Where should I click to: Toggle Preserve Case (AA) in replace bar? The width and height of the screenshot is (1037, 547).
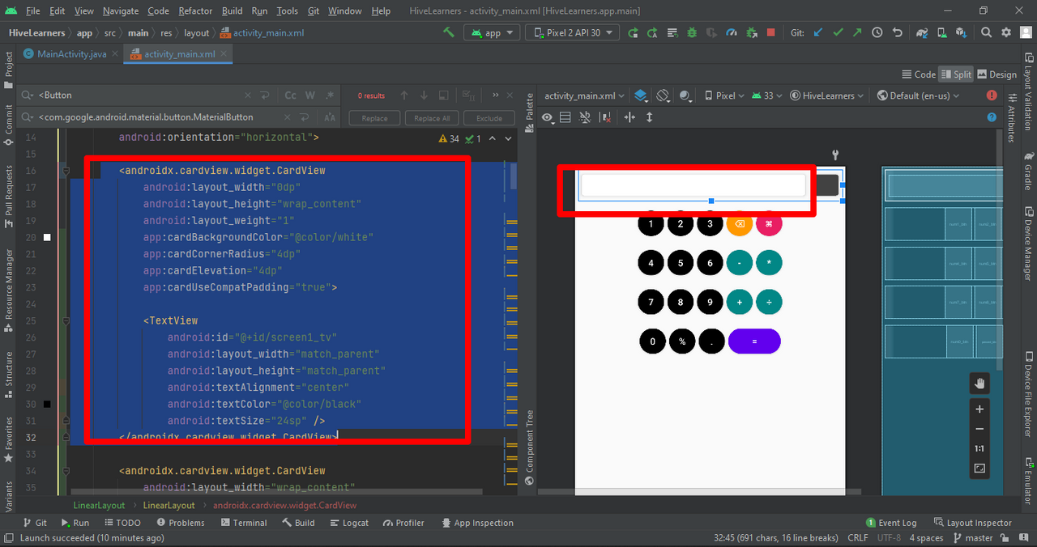coord(330,117)
